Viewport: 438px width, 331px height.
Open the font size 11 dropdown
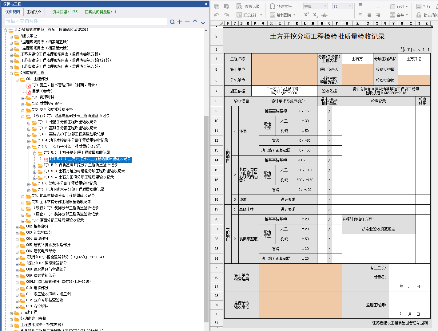pos(350,6)
